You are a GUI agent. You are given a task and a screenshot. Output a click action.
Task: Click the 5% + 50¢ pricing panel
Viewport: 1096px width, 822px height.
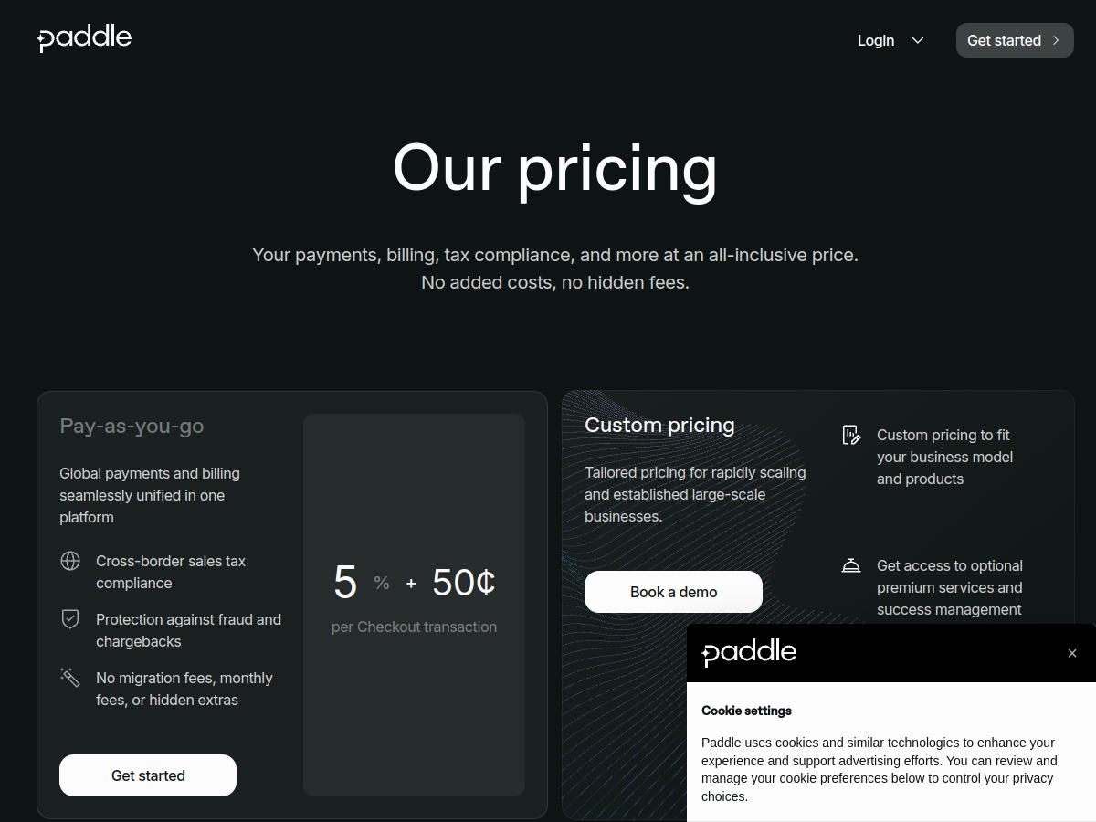414,605
